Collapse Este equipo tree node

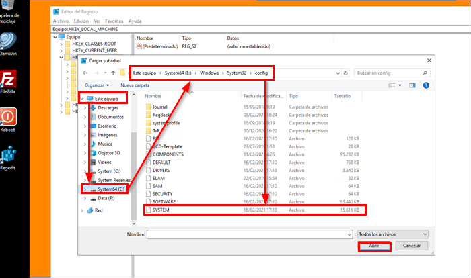(82, 99)
